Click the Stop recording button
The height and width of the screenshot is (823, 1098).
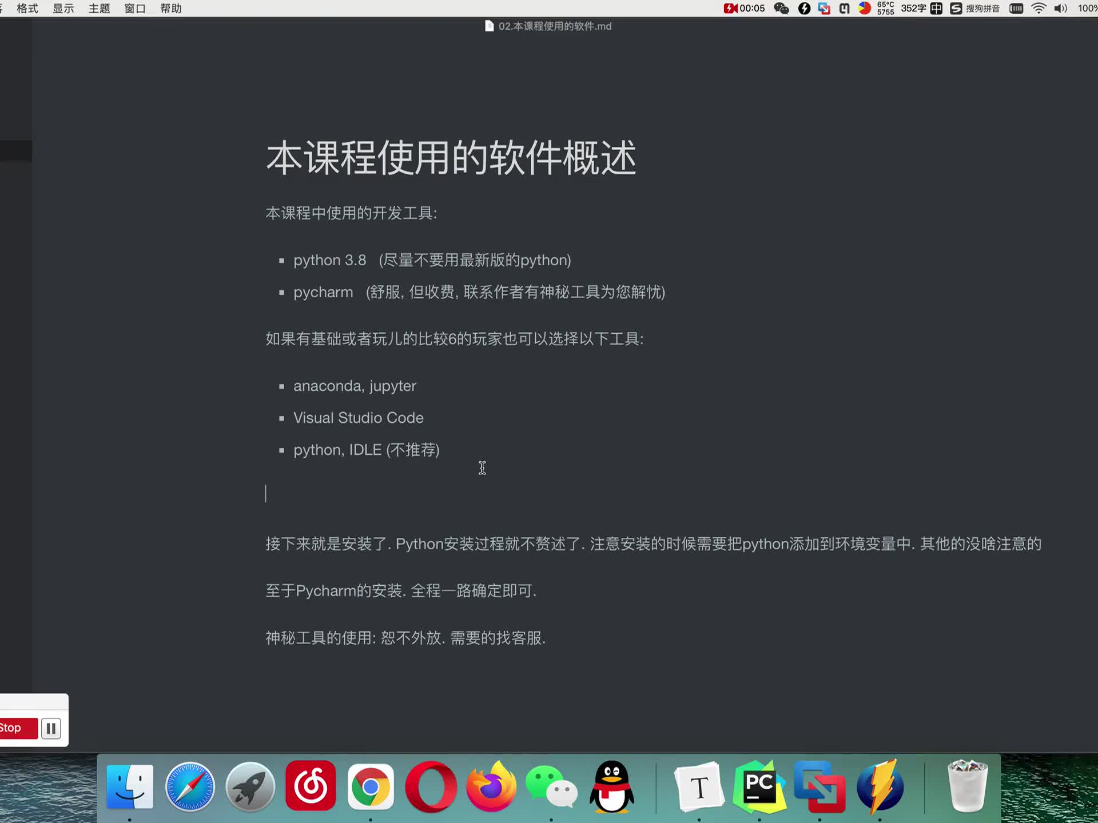click(17, 728)
